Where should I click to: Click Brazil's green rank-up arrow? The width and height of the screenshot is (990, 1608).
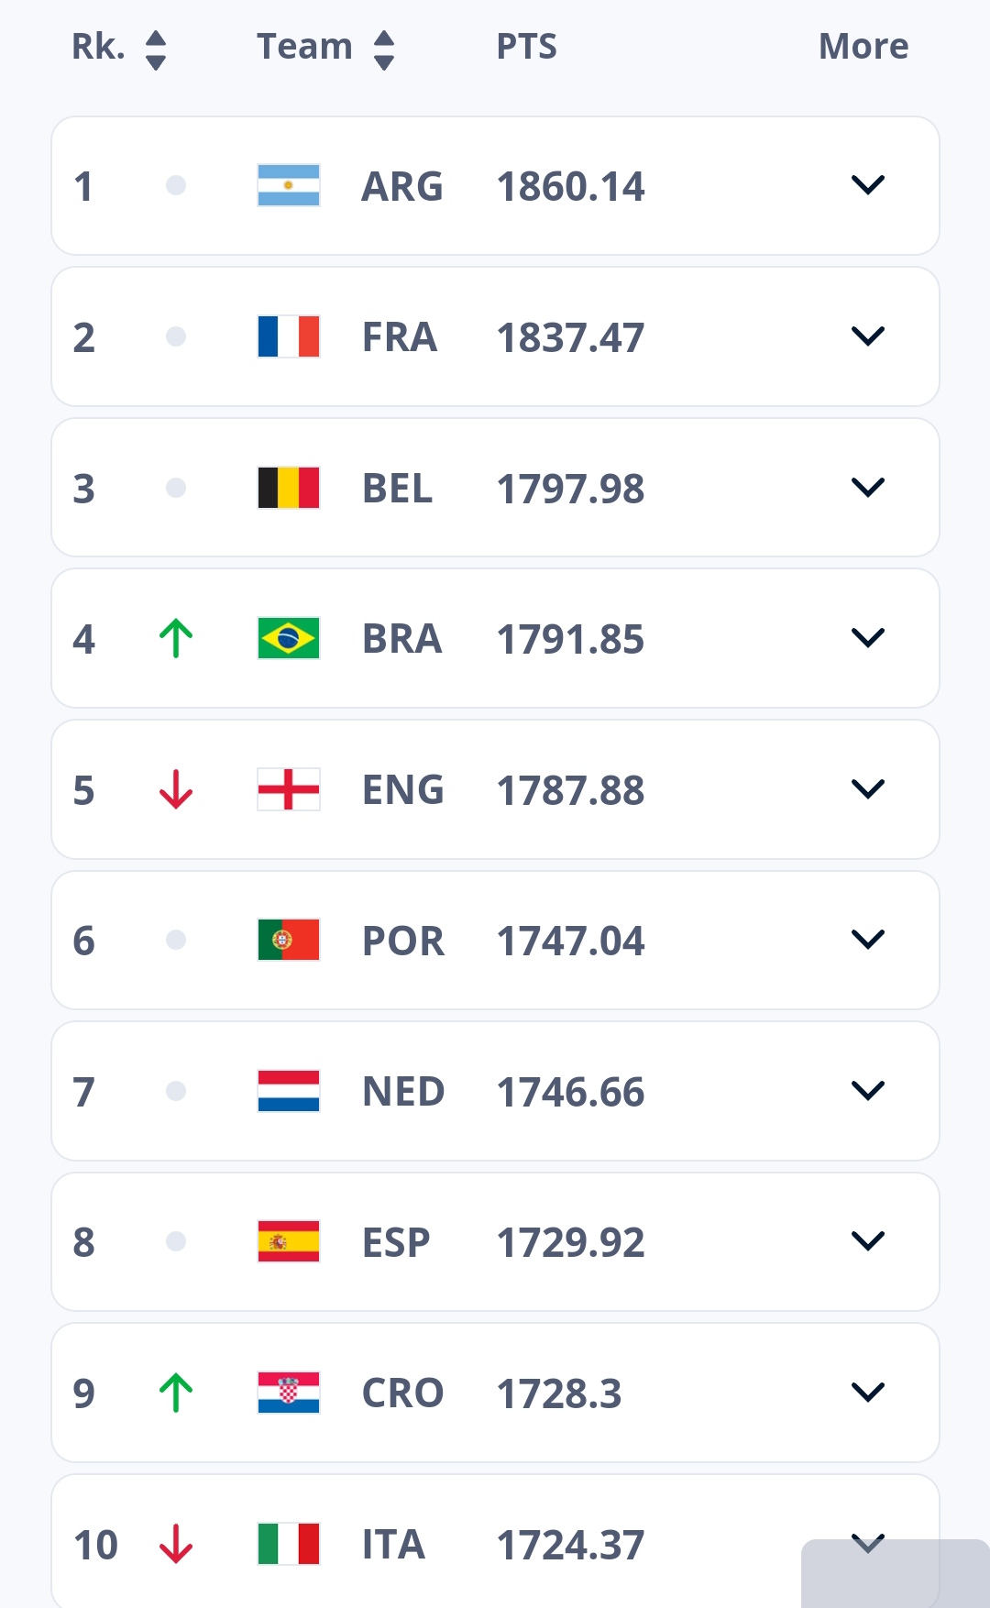click(x=176, y=638)
